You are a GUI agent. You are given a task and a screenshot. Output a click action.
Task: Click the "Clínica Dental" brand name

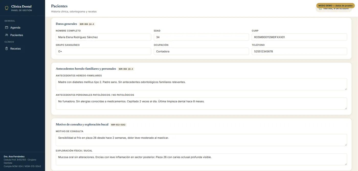coord(21,6)
